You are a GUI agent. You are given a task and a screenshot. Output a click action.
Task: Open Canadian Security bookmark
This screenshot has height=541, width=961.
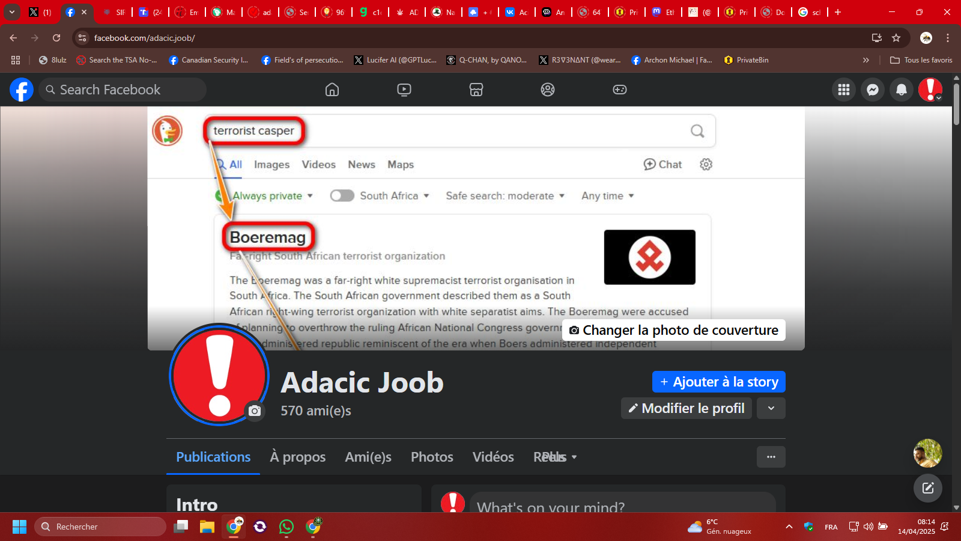click(208, 60)
